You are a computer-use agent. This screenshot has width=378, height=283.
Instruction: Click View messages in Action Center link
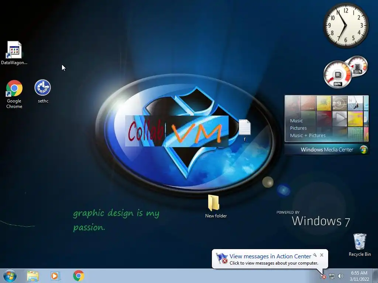click(x=270, y=256)
